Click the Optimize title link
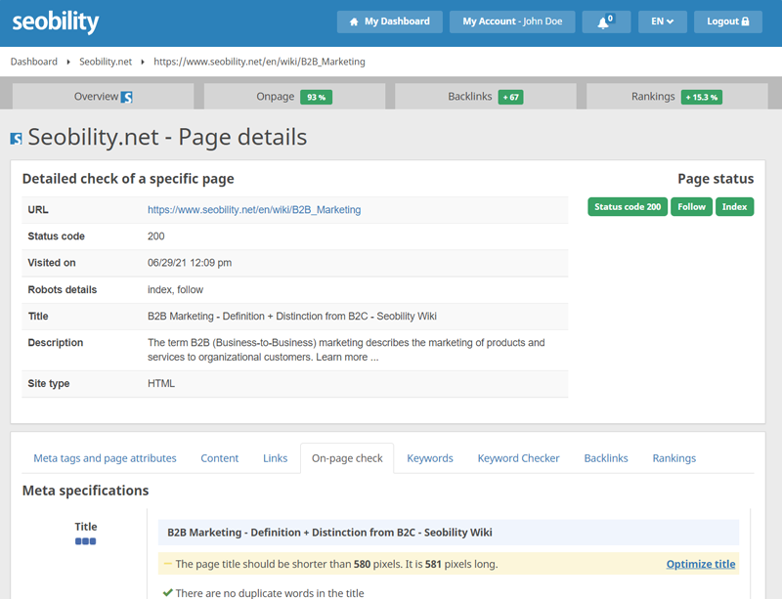Image resolution: width=782 pixels, height=599 pixels. [x=700, y=564]
